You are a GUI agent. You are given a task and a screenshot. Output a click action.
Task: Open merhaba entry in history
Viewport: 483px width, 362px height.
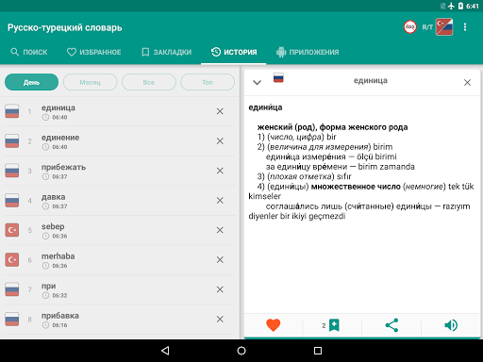pyautogui.click(x=120, y=260)
